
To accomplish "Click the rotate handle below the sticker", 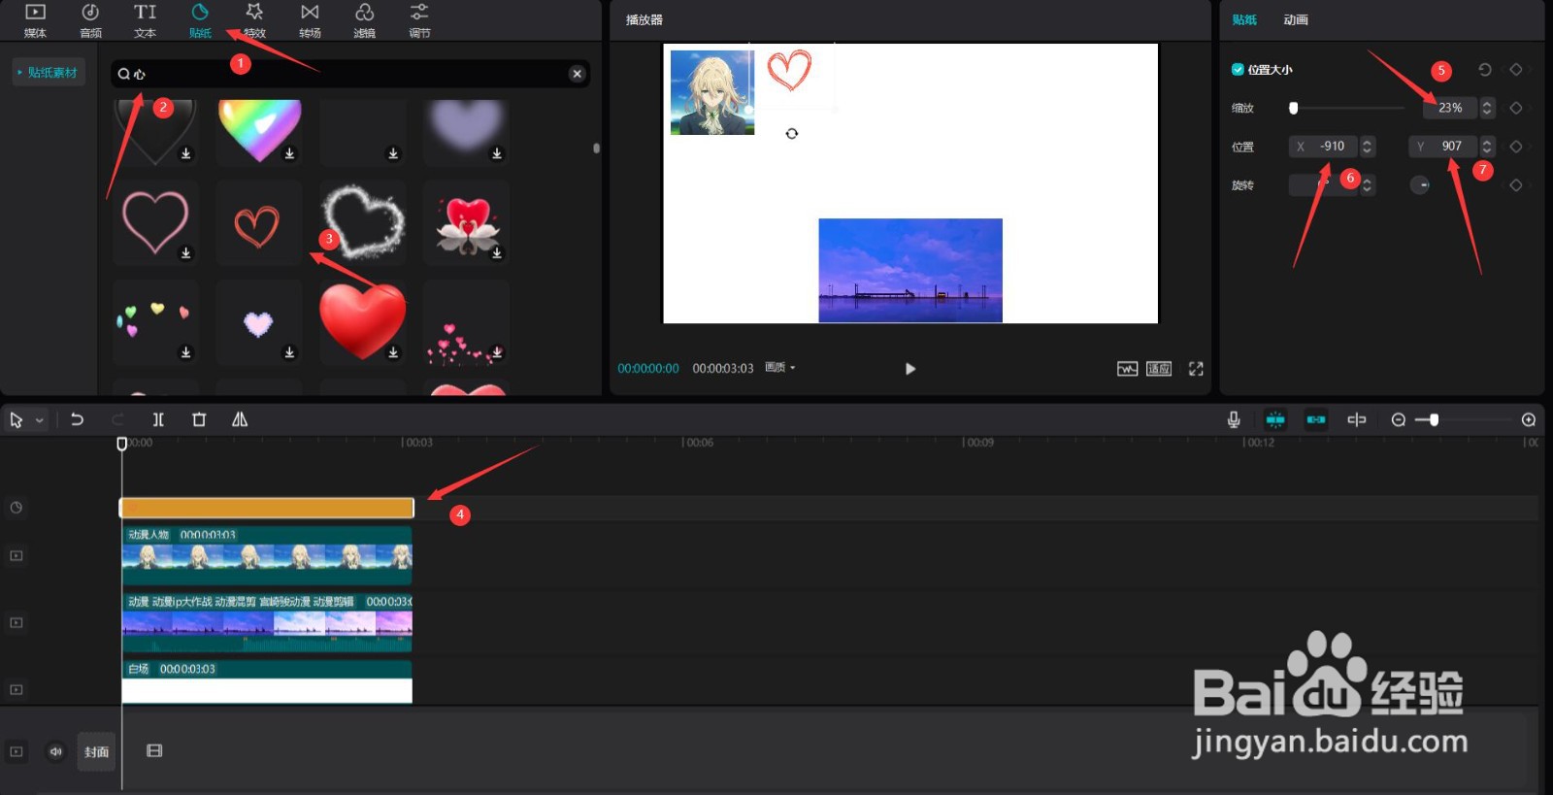I will (792, 133).
